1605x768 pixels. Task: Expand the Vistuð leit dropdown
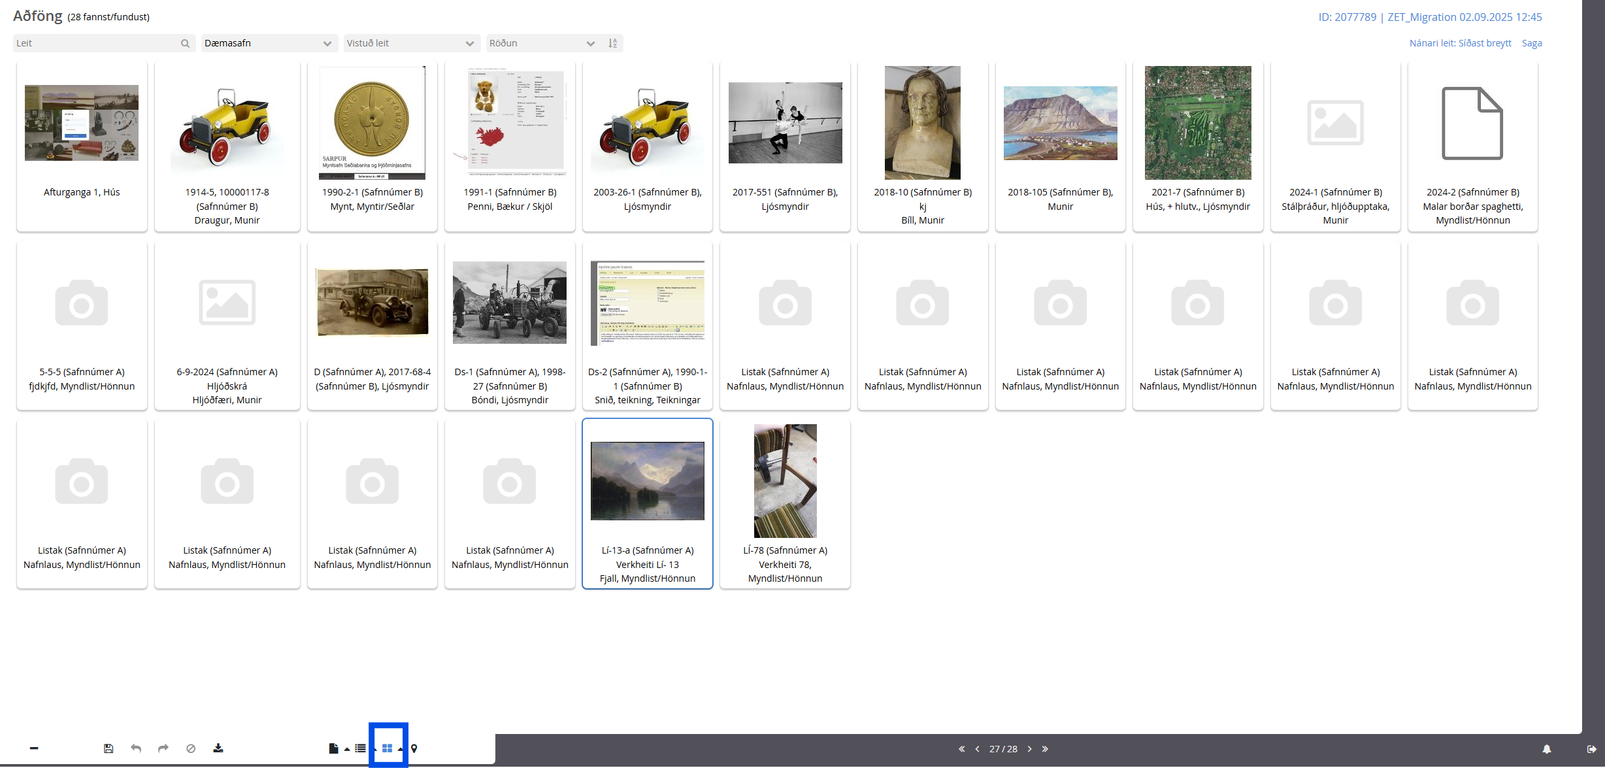[x=411, y=43]
